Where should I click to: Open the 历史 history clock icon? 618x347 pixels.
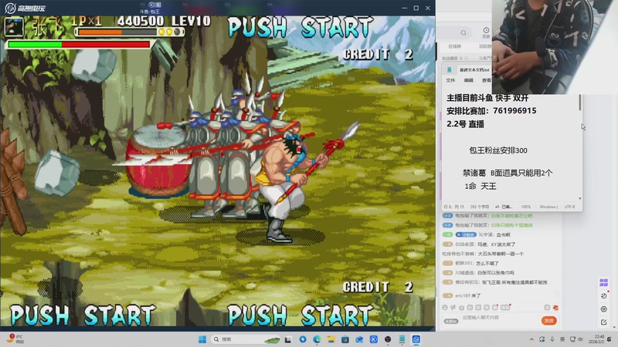486,30
